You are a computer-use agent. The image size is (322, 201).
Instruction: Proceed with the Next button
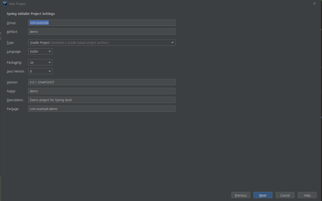tap(263, 195)
